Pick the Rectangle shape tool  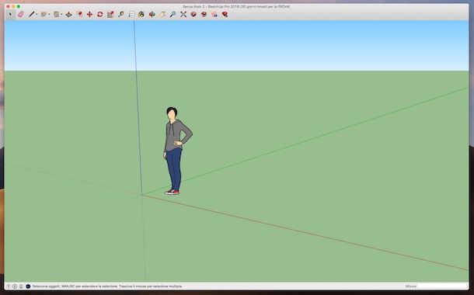56,14
